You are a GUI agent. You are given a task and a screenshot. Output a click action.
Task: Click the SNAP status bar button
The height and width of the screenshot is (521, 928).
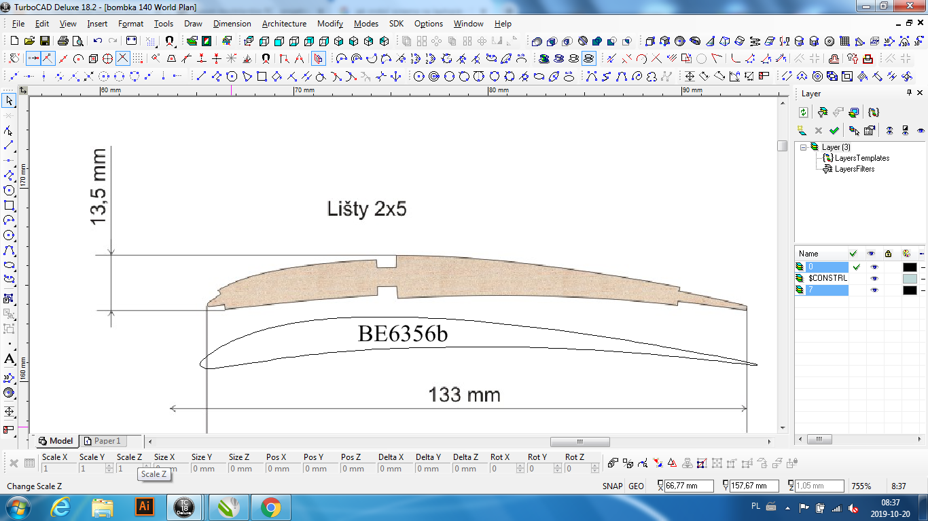612,486
